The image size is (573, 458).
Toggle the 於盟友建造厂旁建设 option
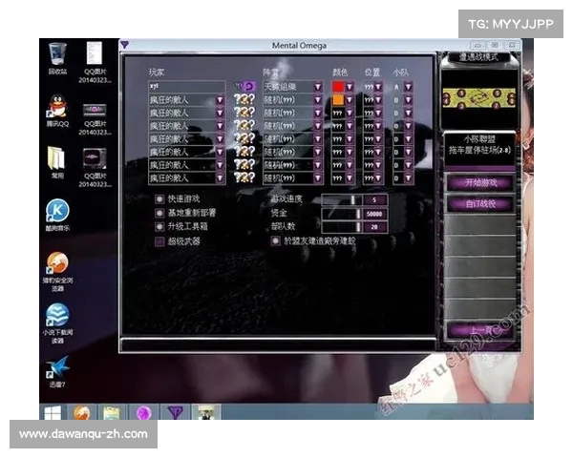[276, 240]
